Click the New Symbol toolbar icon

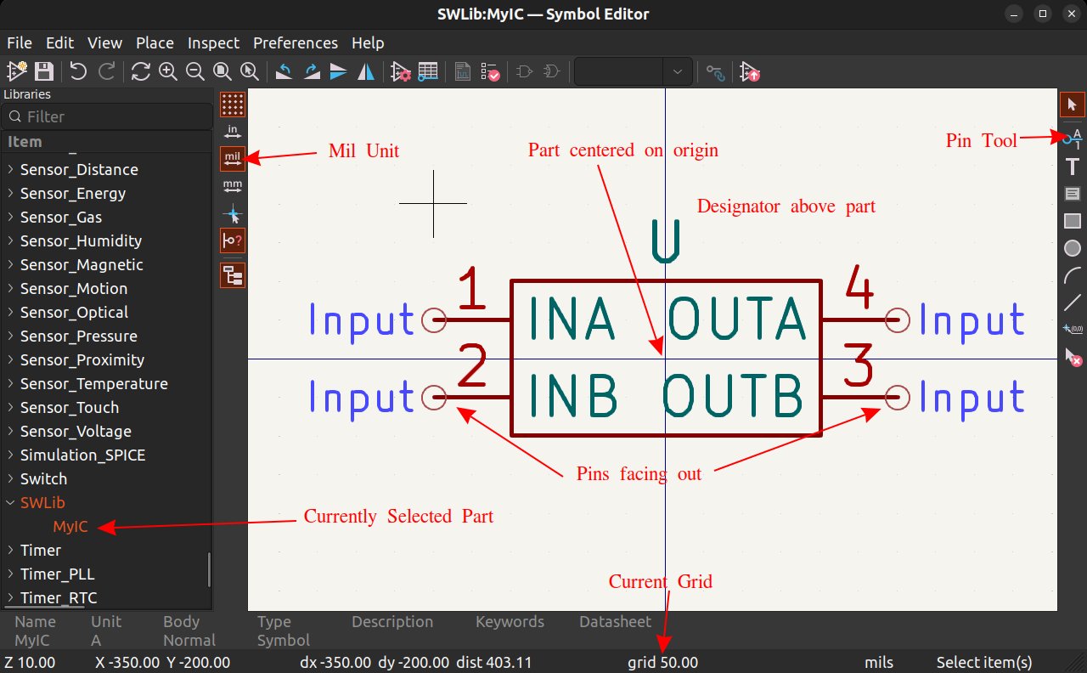17,71
